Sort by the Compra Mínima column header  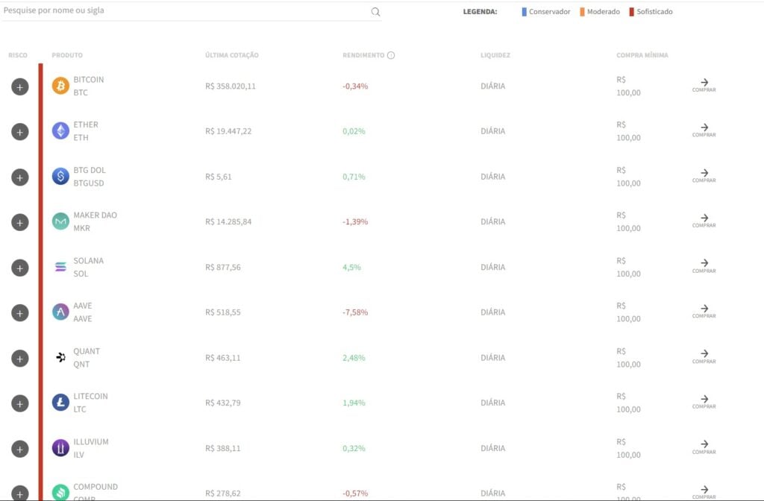coord(642,55)
